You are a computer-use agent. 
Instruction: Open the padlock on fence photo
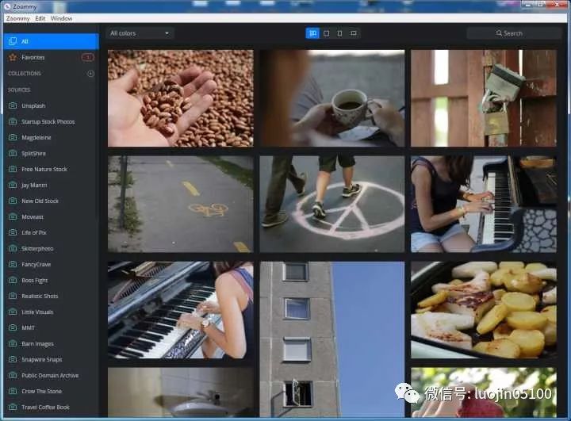484,98
